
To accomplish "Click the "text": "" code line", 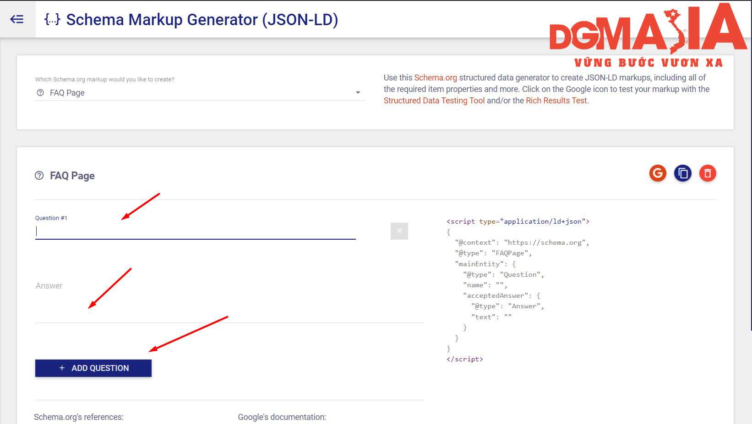I will [x=491, y=317].
